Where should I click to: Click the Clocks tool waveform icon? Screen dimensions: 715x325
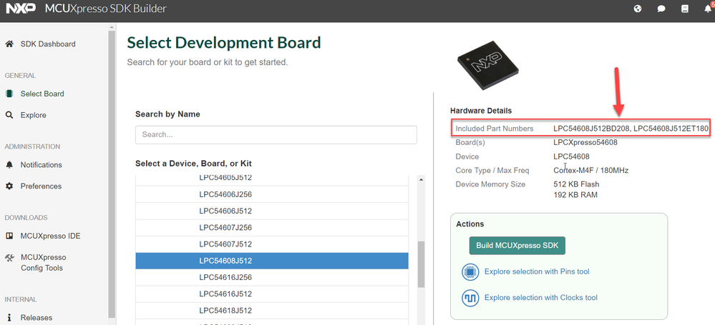tap(470, 297)
